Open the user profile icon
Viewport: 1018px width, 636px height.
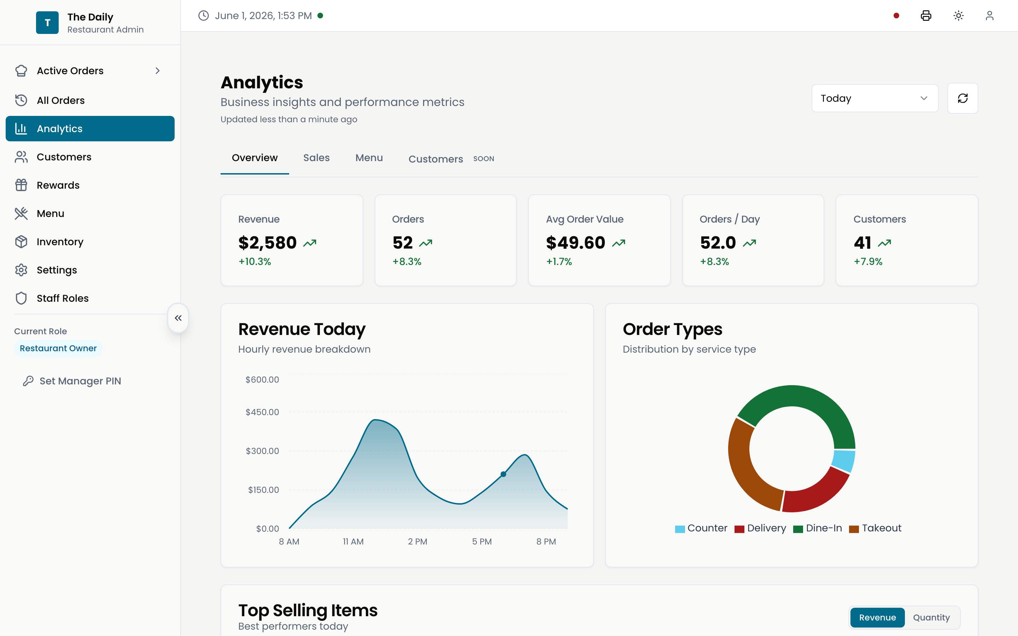pyautogui.click(x=990, y=16)
